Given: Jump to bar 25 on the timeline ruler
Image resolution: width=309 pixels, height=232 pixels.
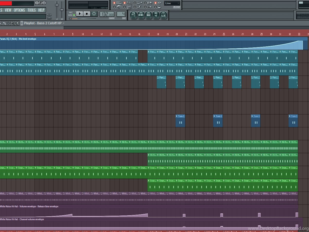Looking at the screenshot, I should 224,34.
